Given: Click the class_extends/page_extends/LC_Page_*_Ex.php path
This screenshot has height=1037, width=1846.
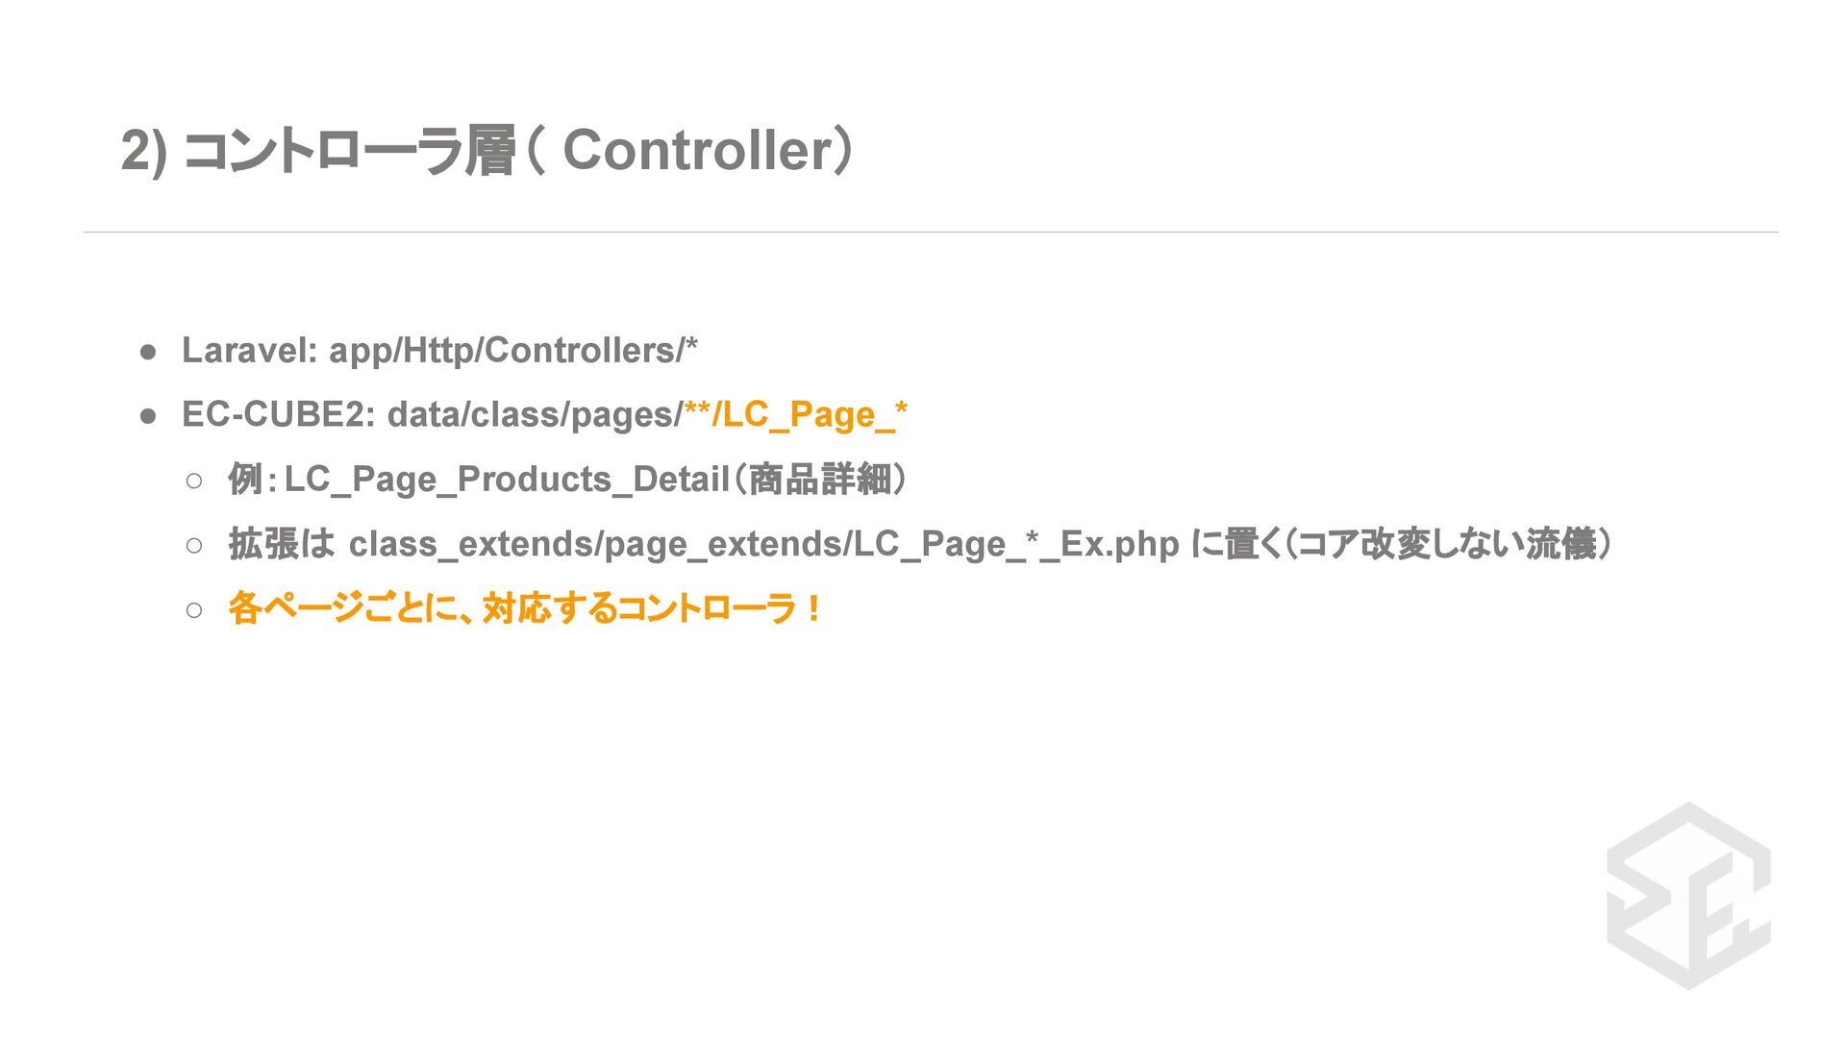Looking at the screenshot, I should [x=763, y=545].
